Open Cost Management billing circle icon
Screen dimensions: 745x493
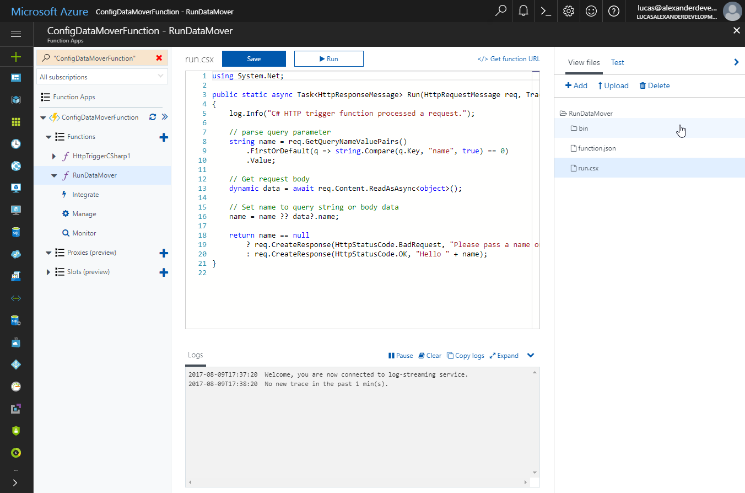click(x=16, y=453)
